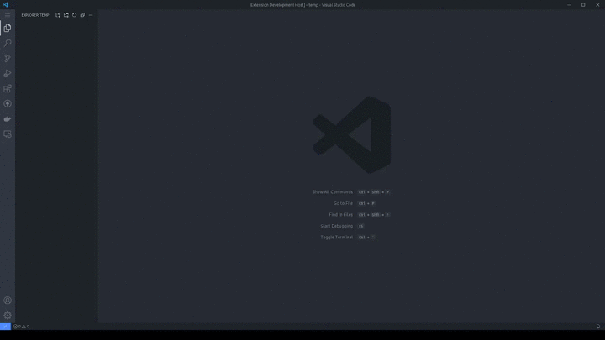Open the Remote Explorer view
The height and width of the screenshot is (340, 605).
tap(8, 134)
